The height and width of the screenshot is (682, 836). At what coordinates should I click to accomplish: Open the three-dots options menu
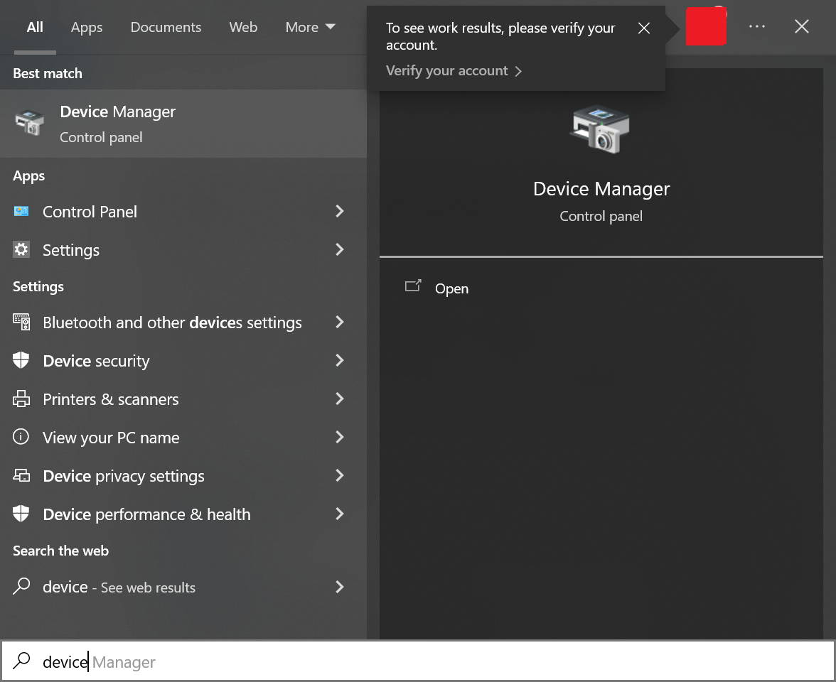click(x=757, y=26)
